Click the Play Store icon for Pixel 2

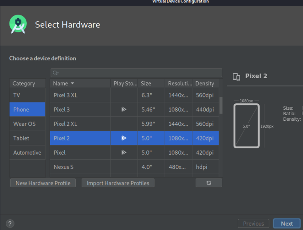click(x=124, y=138)
